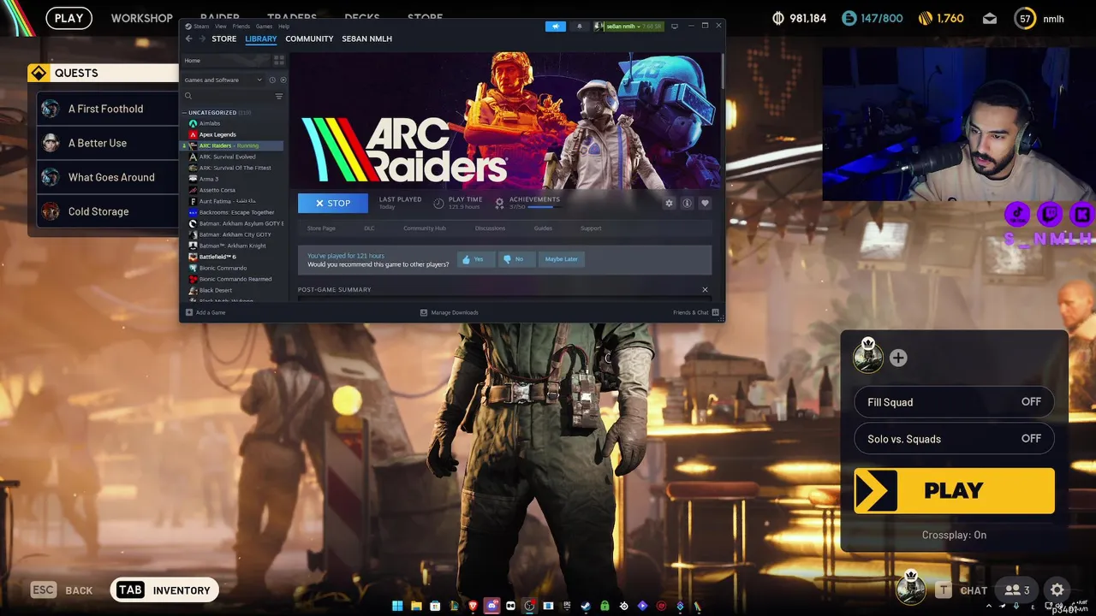Screen dimensions: 1096x616
Task: Toggle Crossplay setting
Action: [954, 535]
